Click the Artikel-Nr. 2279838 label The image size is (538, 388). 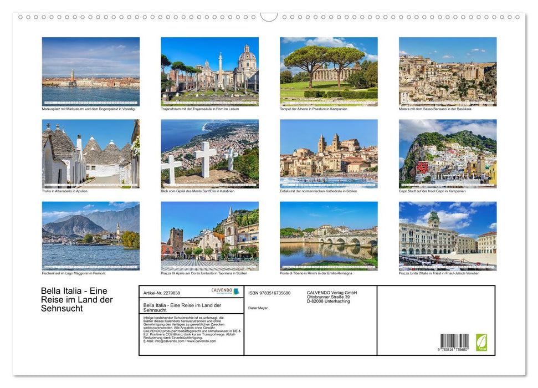[x=162, y=293]
